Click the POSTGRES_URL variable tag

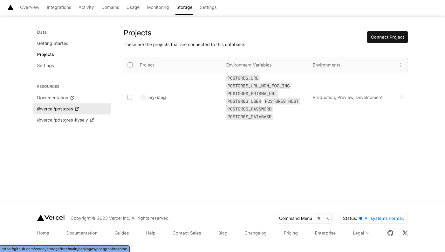point(243,78)
